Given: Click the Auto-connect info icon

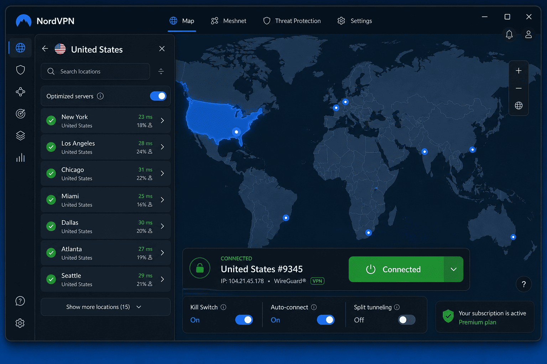Looking at the screenshot, I should click(314, 307).
